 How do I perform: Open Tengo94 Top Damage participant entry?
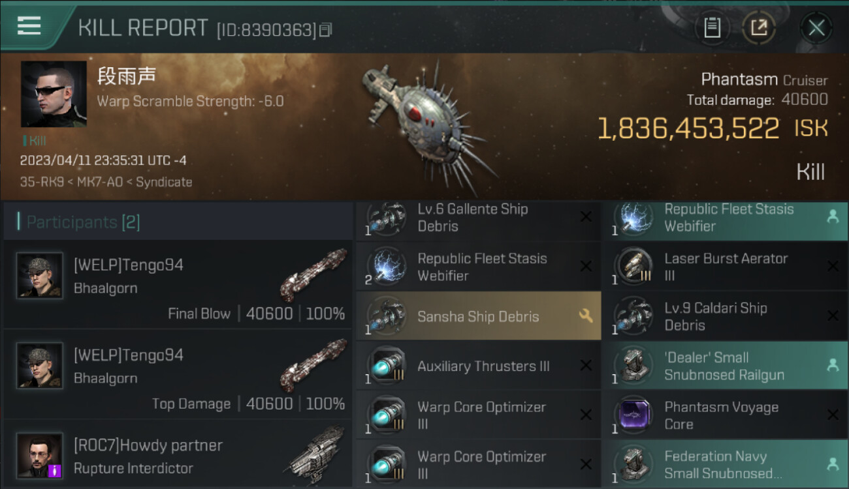pos(178,374)
